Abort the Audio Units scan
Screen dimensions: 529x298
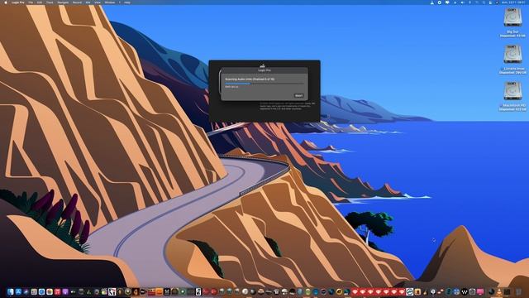point(298,96)
